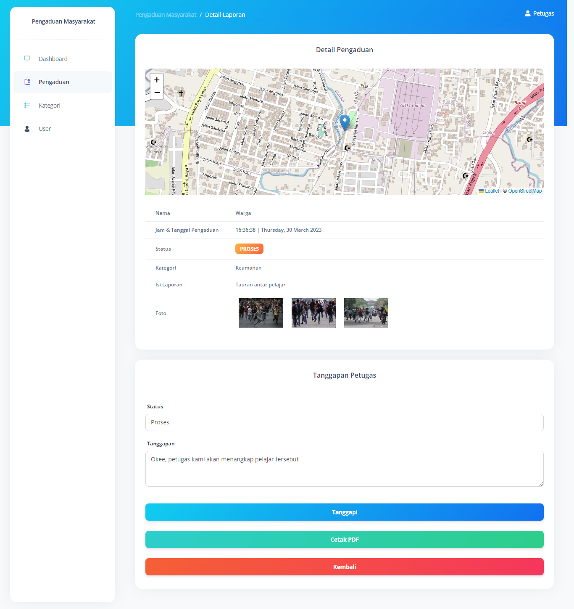Click the Dashboard monitor icon in sidebar

[x=27, y=59]
